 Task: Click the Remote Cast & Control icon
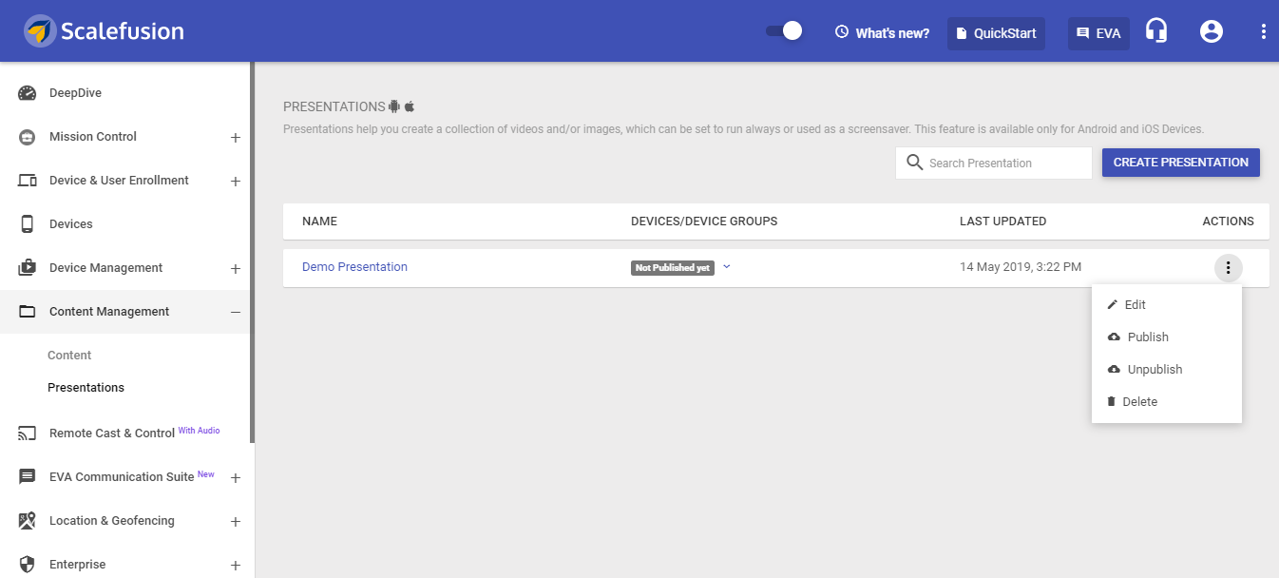point(27,433)
